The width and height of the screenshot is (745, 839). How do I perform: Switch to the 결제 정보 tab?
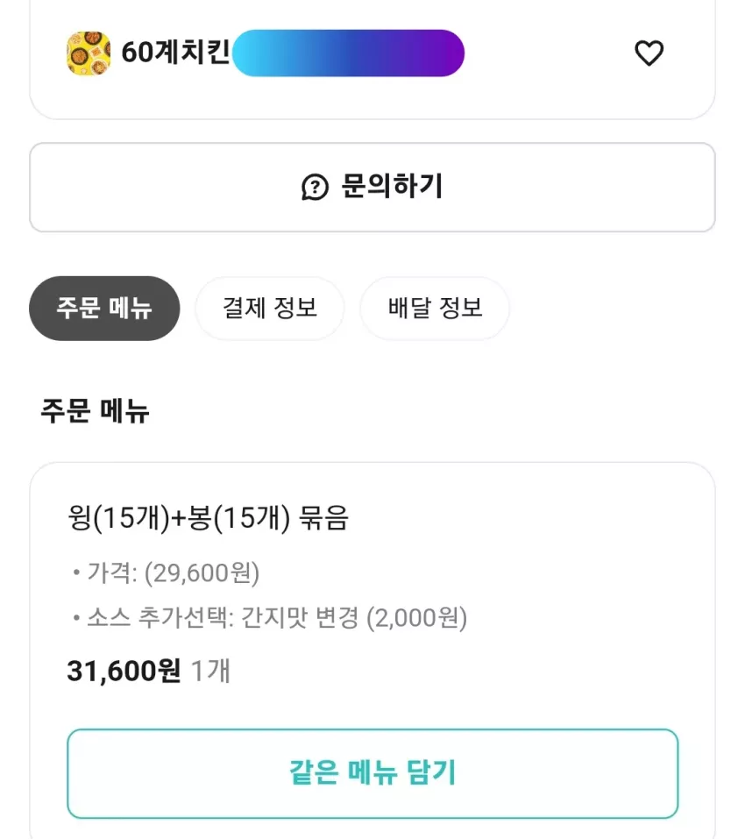(270, 309)
